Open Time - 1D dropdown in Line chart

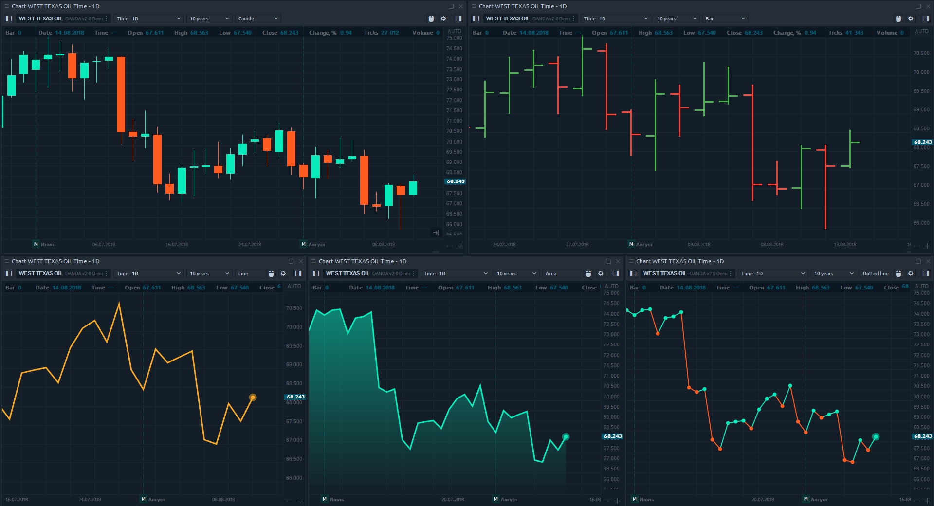[x=148, y=273]
